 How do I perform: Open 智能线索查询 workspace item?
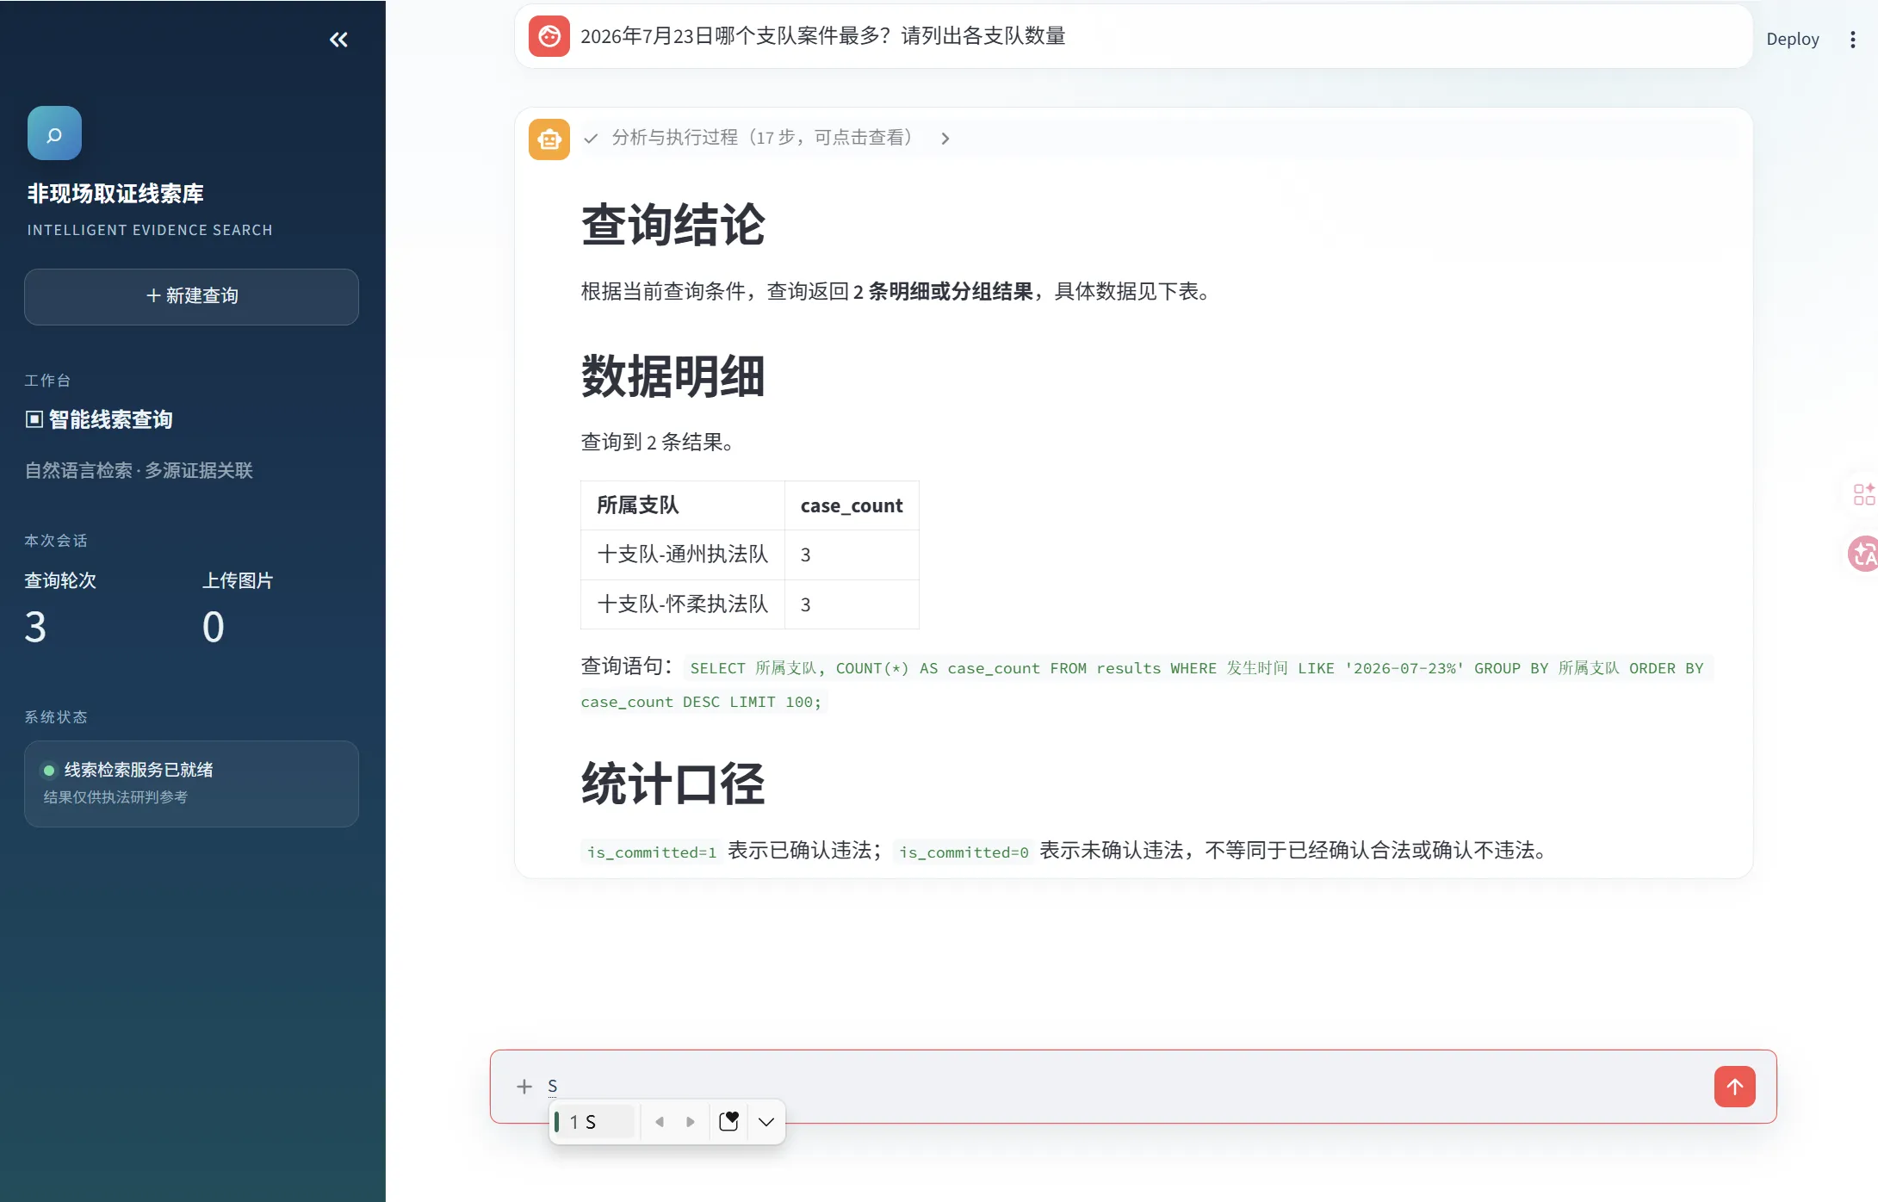pyautogui.click(x=99, y=419)
